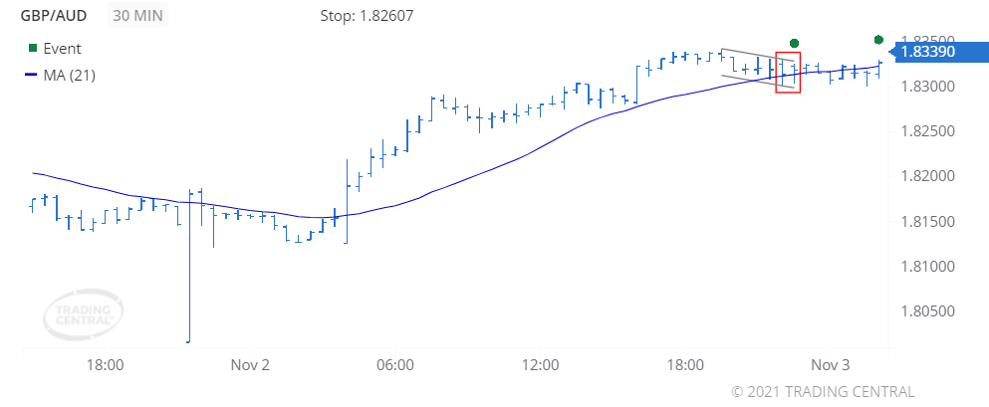The height and width of the screenshot is (407, 989).
Task: Click the Nov 2 date axis label
Action: coord(250,365)
